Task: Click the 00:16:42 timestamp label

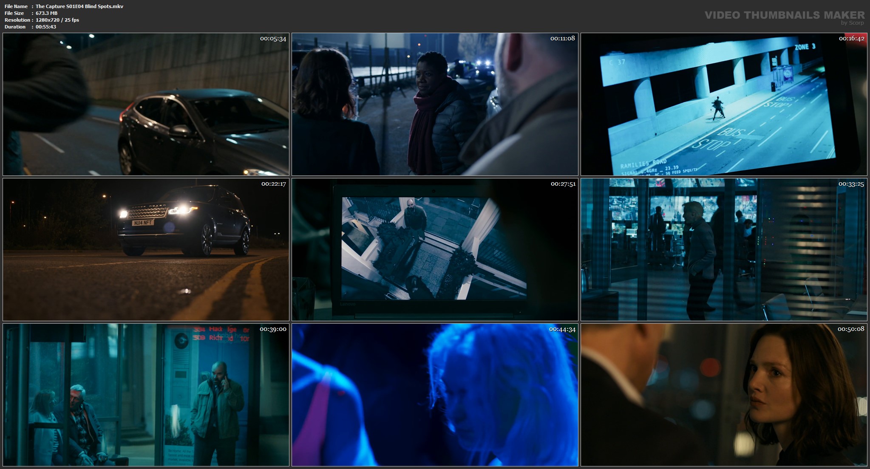Action: [851, 39]
